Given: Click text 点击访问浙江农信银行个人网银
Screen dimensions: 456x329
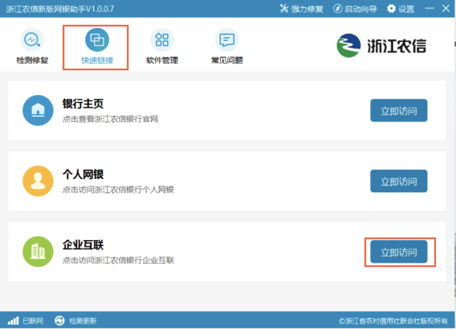Looking at the screenshot, I should (118, 189).
